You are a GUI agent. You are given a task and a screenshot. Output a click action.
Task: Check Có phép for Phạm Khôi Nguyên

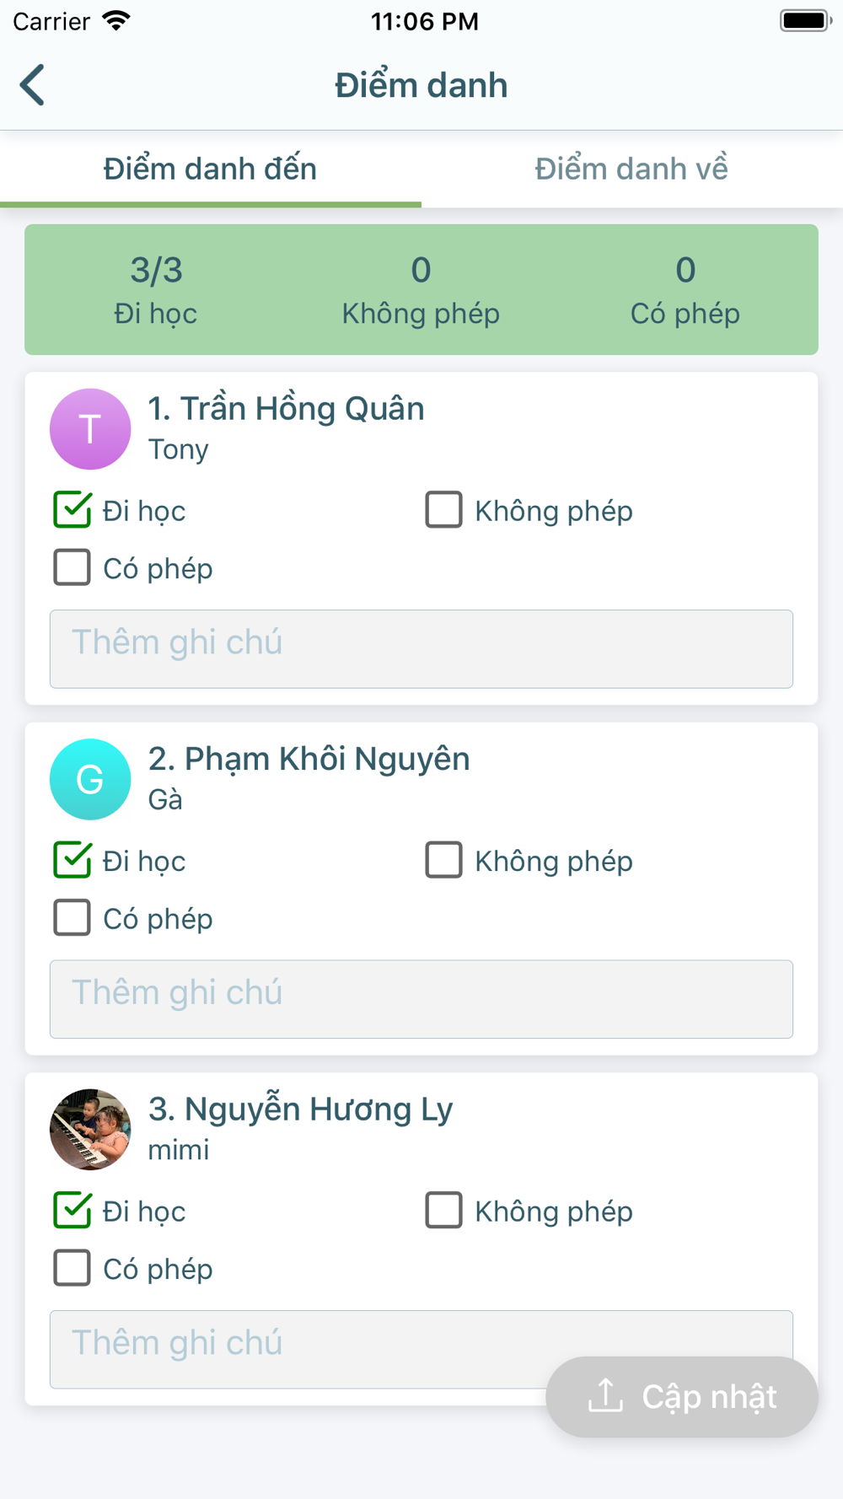point(72,917)
